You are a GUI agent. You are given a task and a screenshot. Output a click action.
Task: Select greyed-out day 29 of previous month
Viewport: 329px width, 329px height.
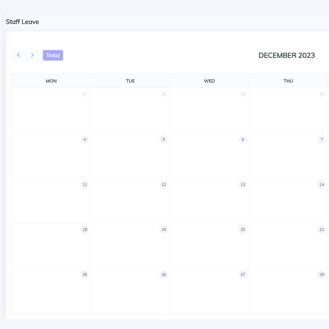pyautogui.click(x=243, y=94)
